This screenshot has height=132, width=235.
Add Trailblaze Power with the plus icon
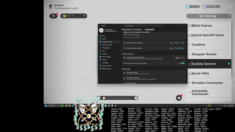click(219, 7)
